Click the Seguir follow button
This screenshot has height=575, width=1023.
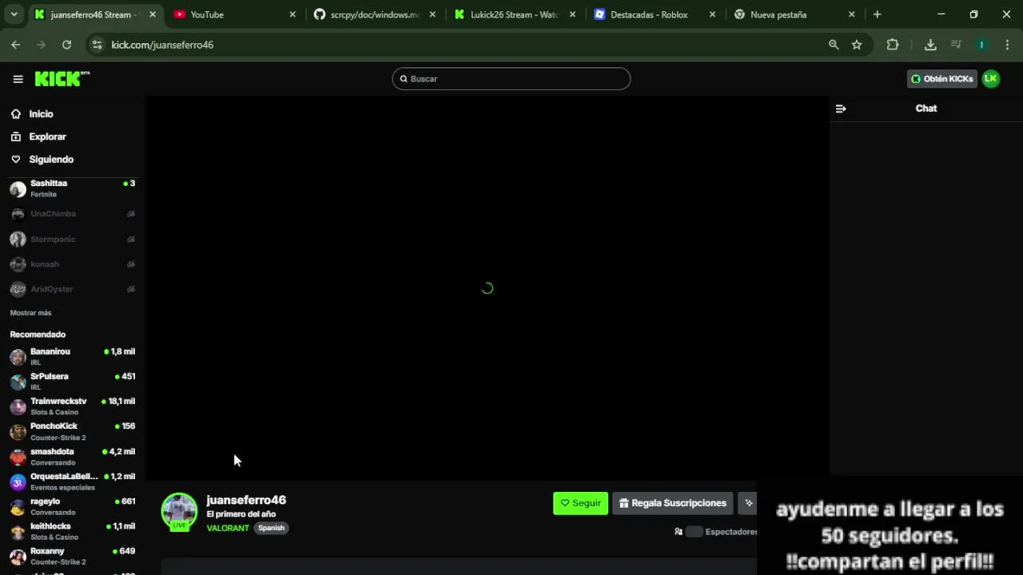click(580, 503)
